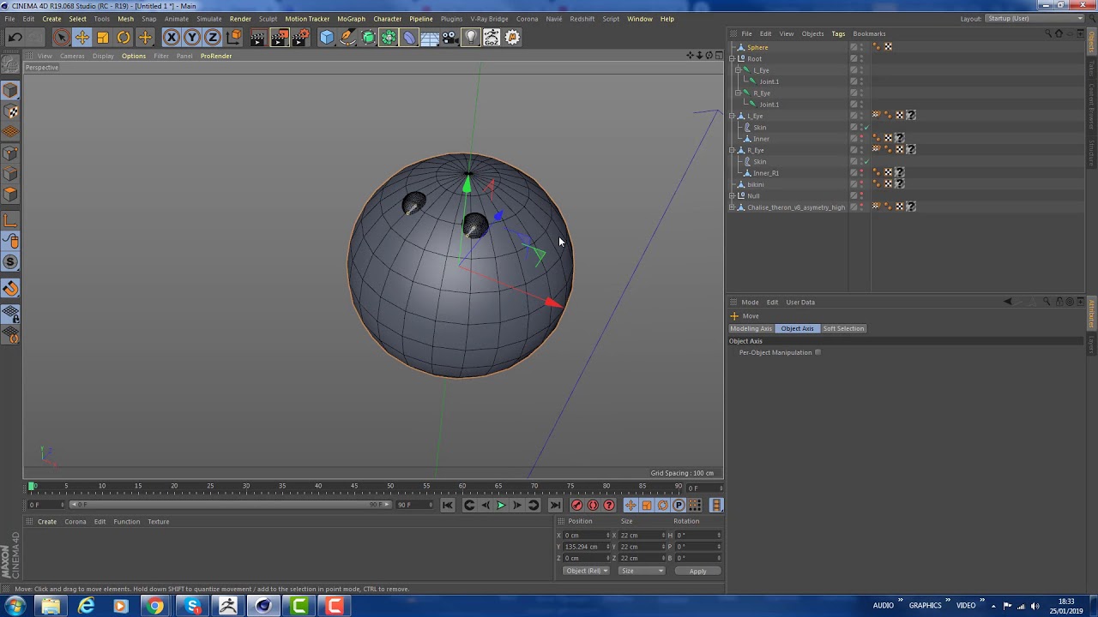
Task: Expand the Null object
Action: 733,195
